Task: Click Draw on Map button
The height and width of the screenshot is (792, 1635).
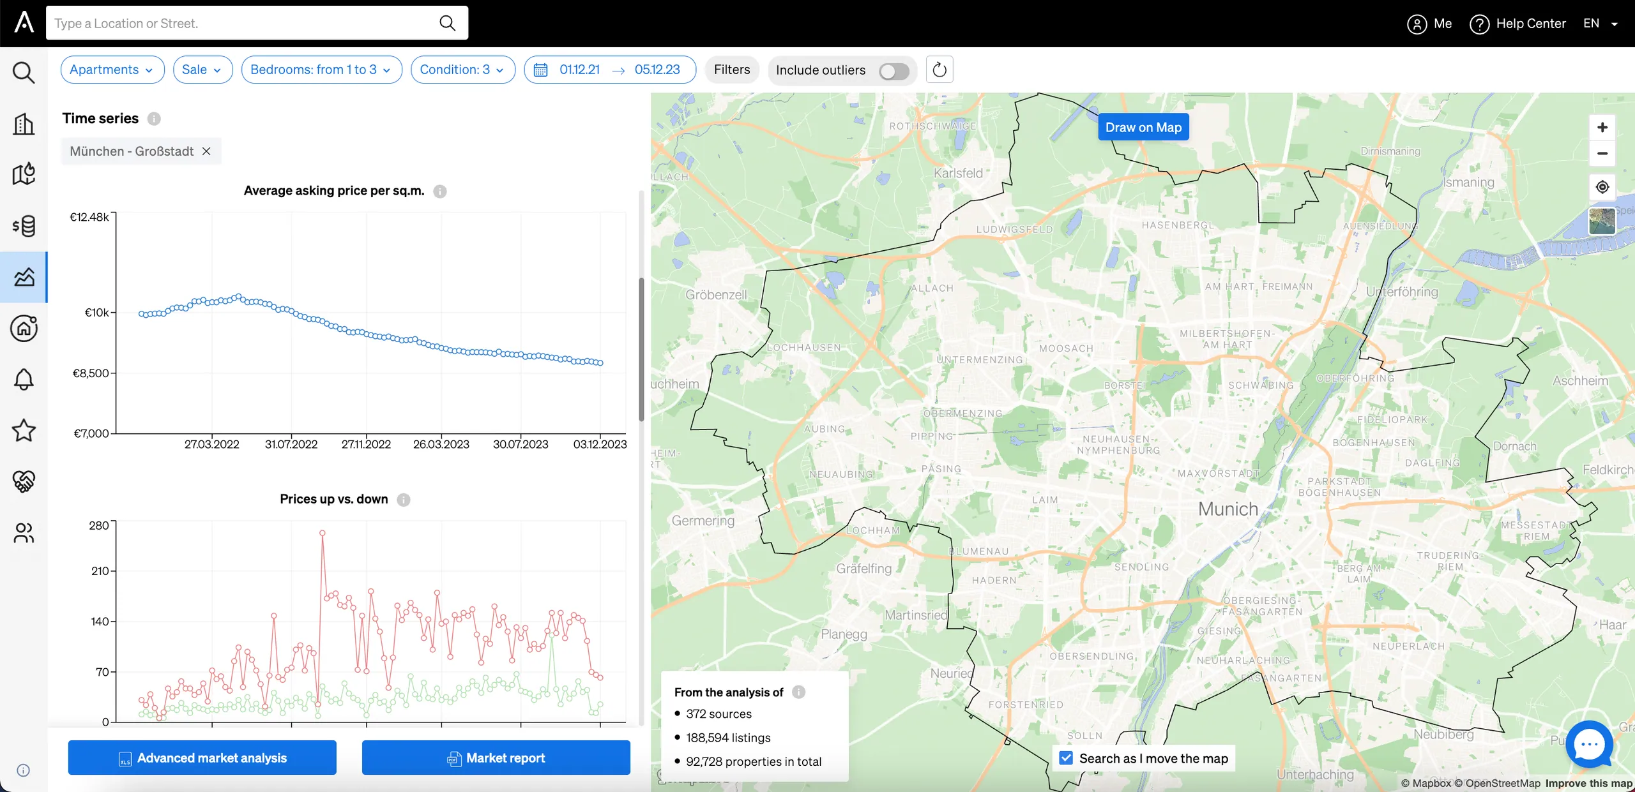Action: coord(1143,127)
